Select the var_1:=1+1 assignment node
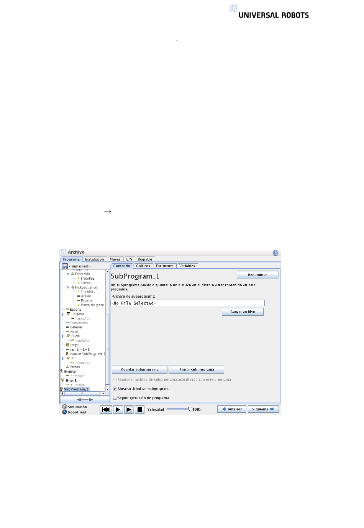The image size is (364, 528). pyautogui.click(x=79, y=349)
